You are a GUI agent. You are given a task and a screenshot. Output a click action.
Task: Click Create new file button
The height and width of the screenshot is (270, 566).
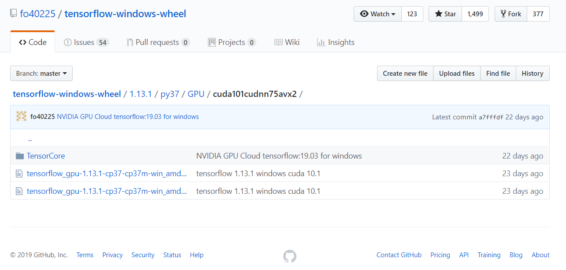point(405,74)
